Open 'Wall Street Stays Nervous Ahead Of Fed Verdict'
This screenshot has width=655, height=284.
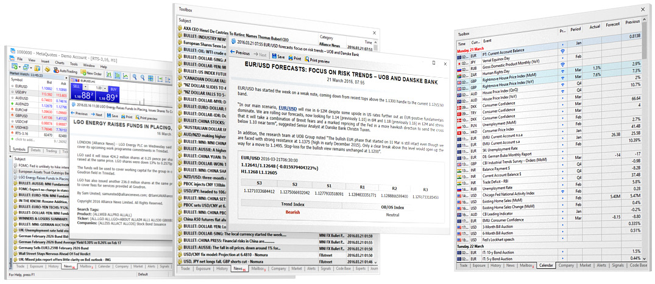click(x=54, y=254)
